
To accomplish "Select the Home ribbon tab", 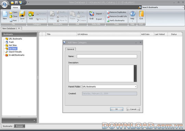I will coord(15,8).
